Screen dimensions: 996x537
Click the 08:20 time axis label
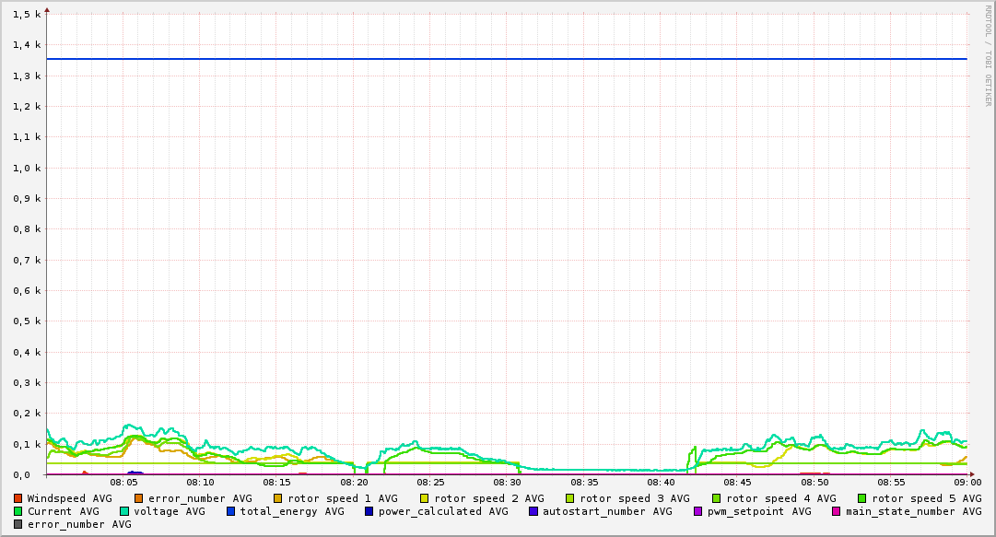[354, 483]
